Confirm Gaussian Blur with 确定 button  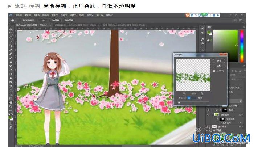tap(219, 61)
